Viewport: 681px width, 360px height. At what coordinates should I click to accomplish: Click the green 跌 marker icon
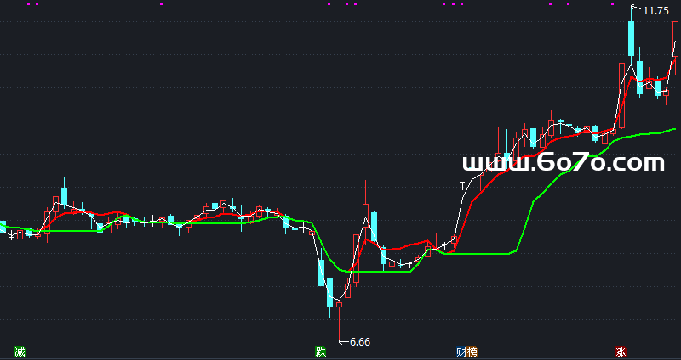(320, 352)
